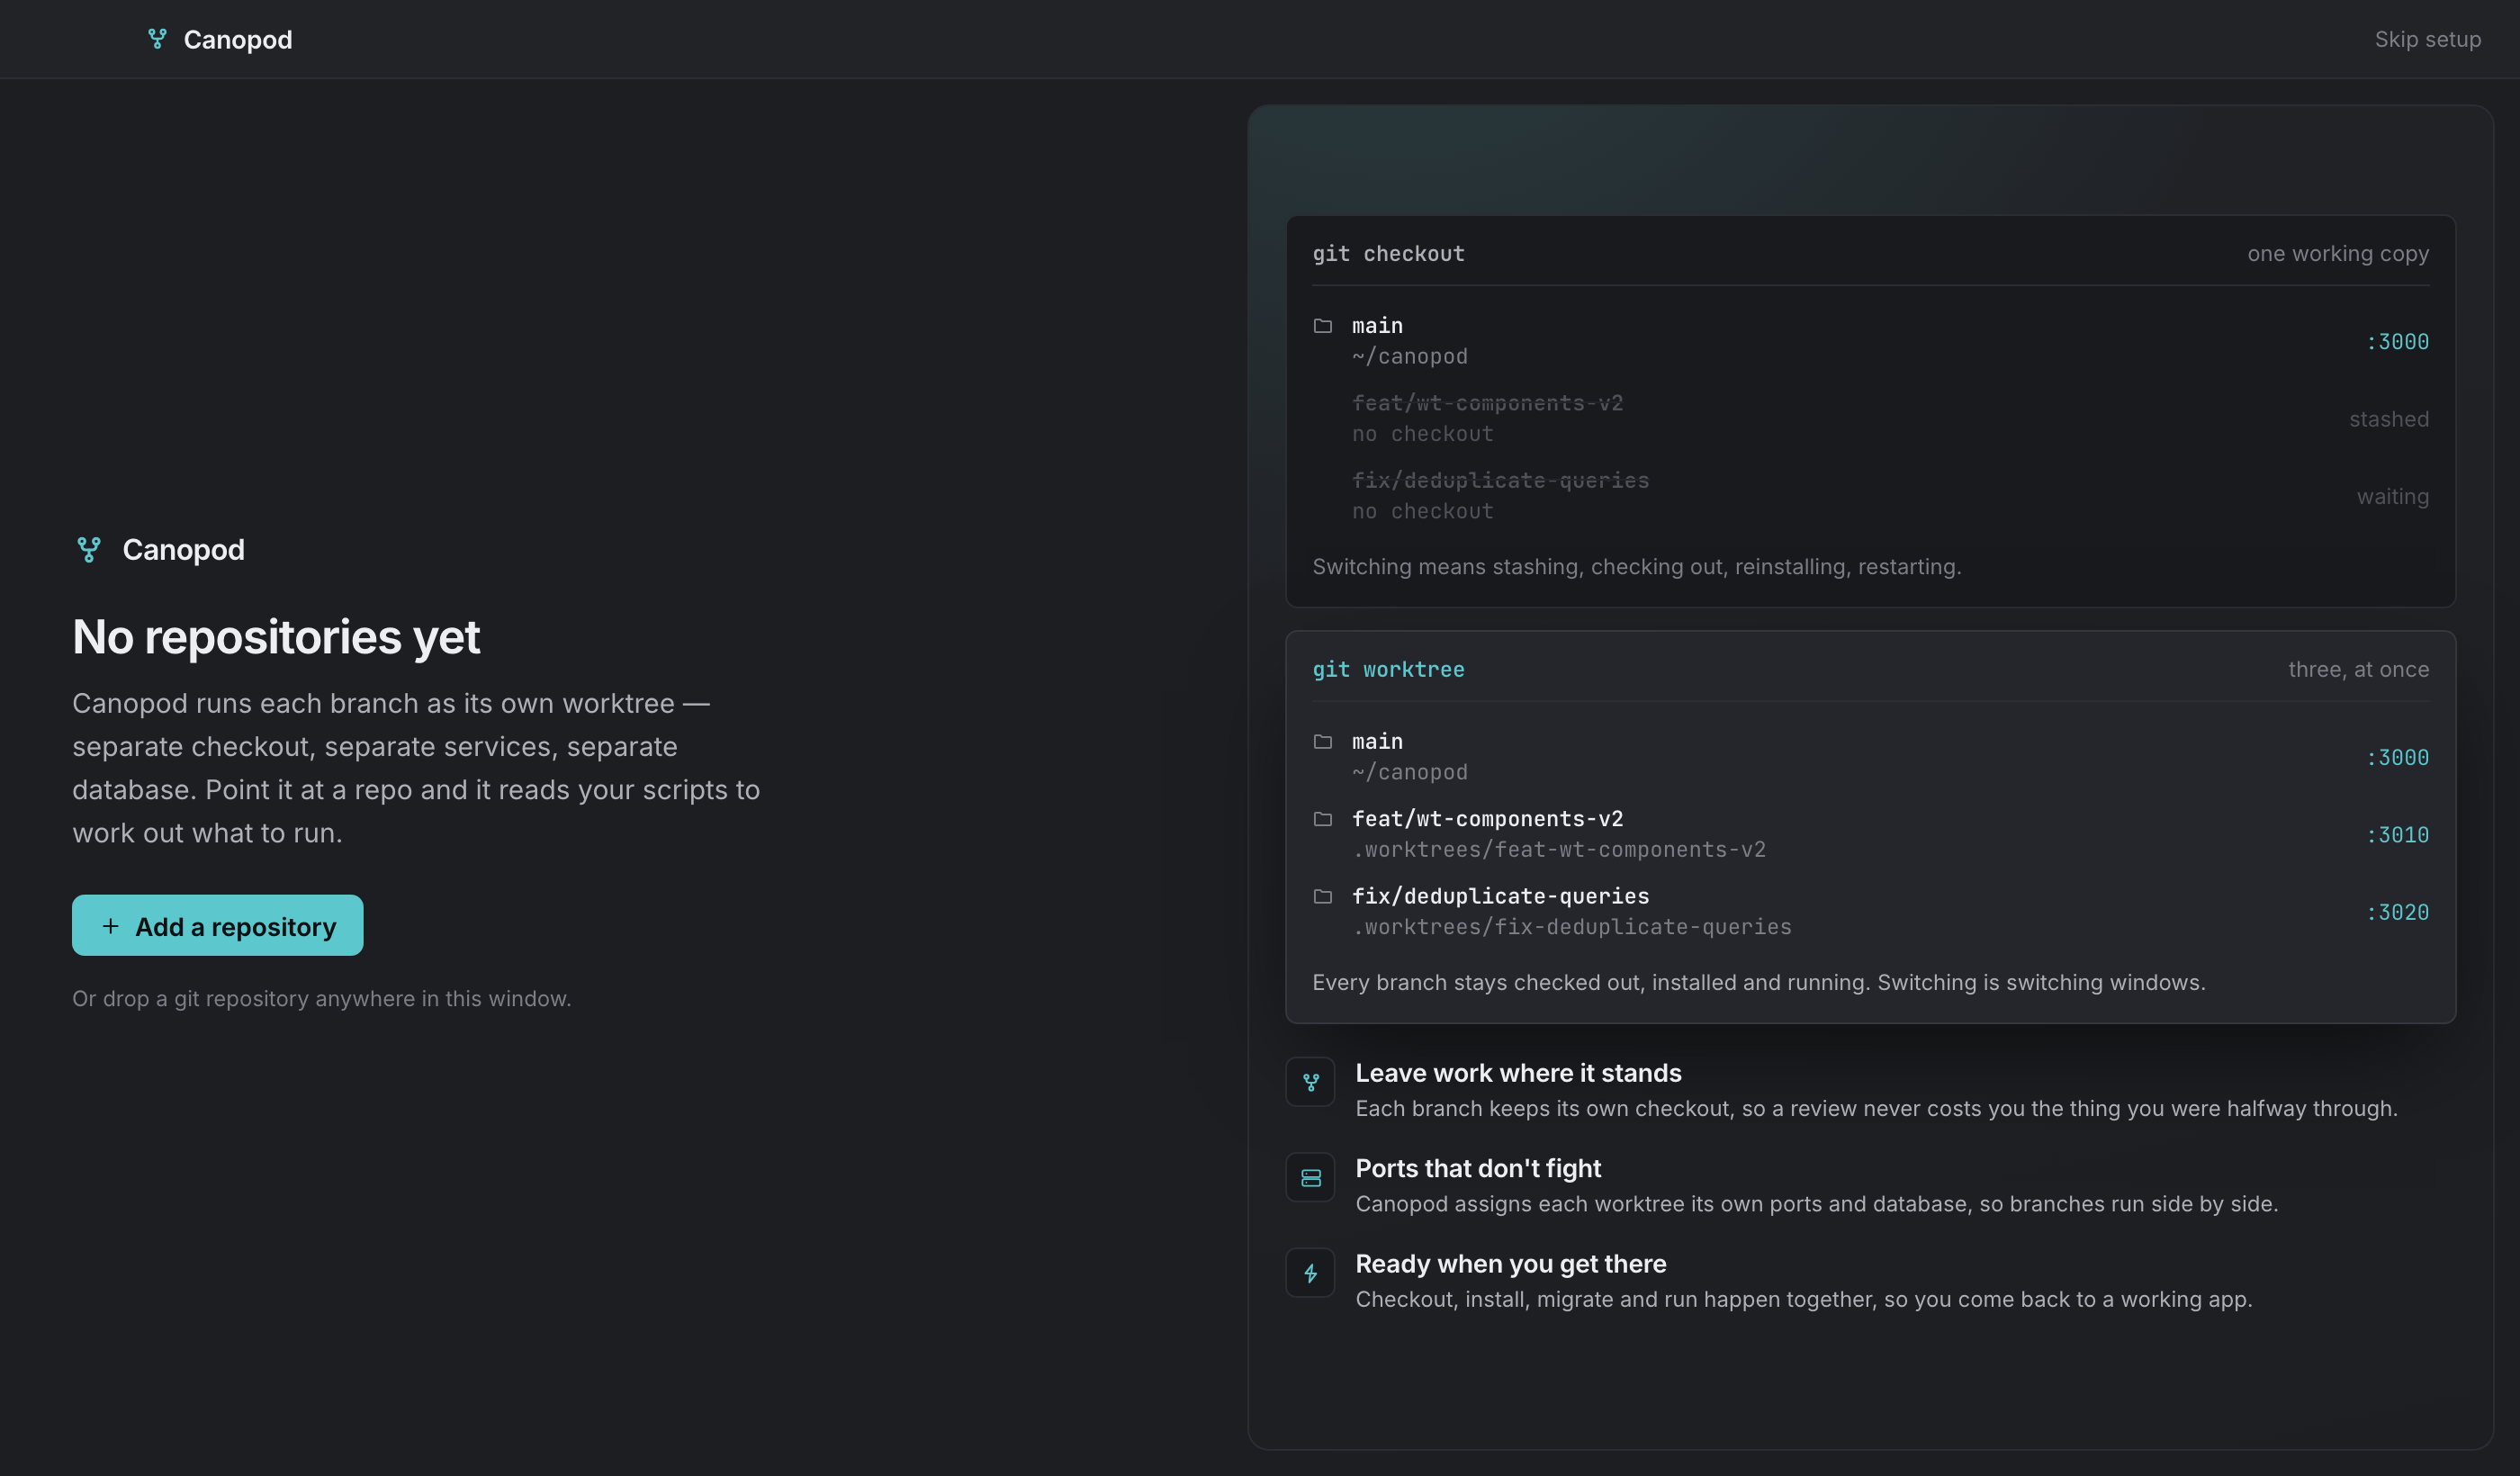Click path .worktrees/fix-deduplicate-queries
Viewport: 2520px width, 1476px height.
coord(1571,928)
